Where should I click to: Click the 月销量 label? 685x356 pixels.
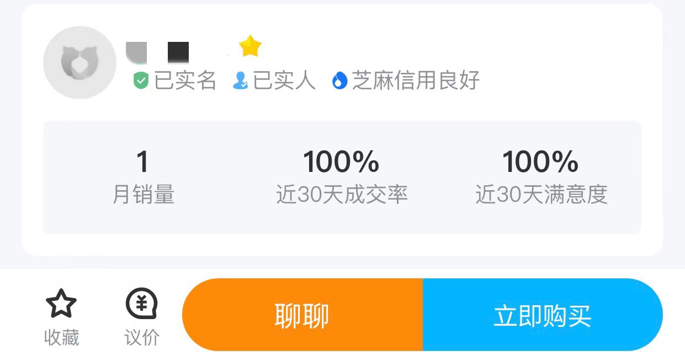point(143,195)
